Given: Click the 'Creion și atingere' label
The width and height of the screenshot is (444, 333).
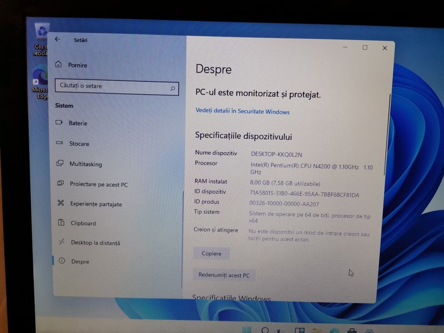Looking at the screenshot, I should tap(216, 230).
